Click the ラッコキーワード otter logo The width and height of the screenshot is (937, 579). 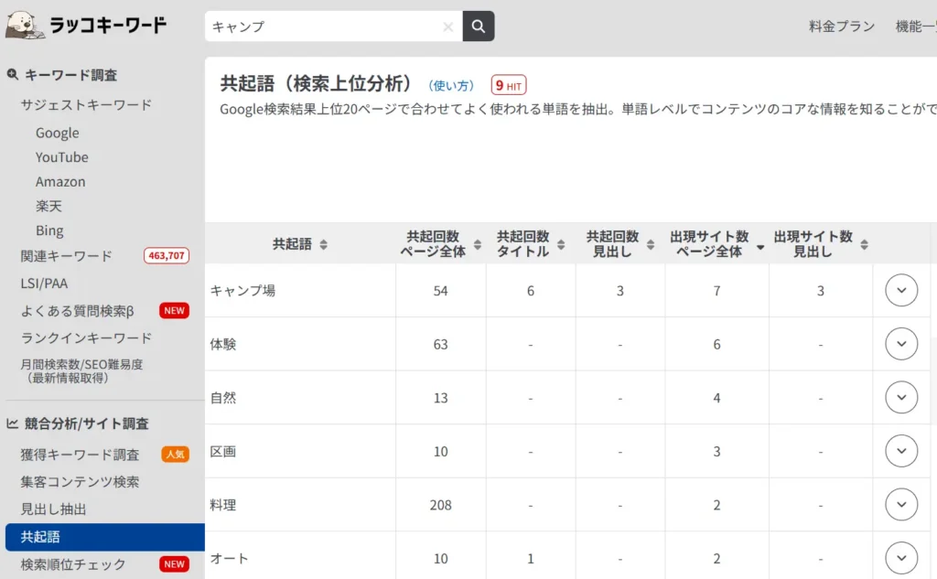[86, 25]
